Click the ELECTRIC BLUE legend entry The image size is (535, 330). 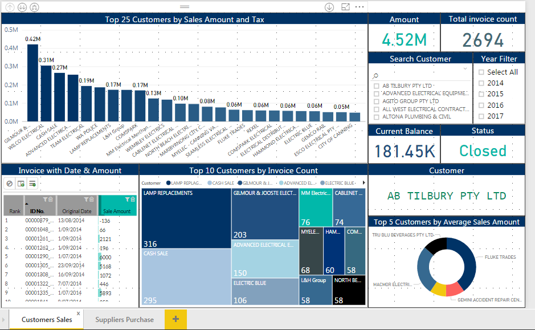tap(337, 183)
